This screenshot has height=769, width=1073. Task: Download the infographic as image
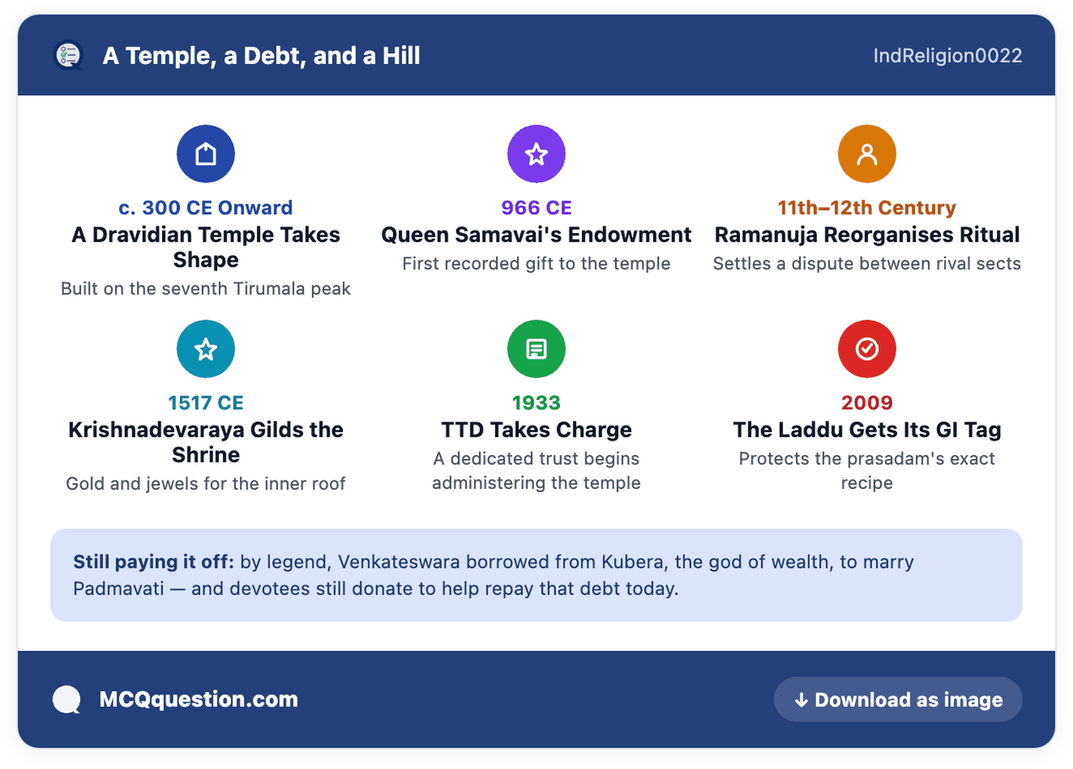coord(898,700)
